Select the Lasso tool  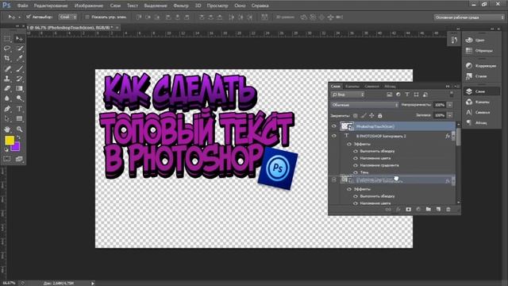click(7, 48)
